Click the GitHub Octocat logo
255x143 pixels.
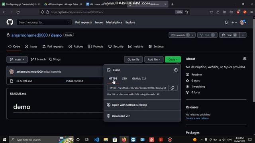coord(10,22)
